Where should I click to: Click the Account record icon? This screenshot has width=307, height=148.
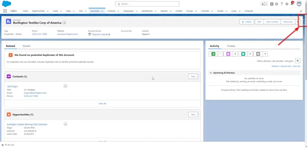8,21
